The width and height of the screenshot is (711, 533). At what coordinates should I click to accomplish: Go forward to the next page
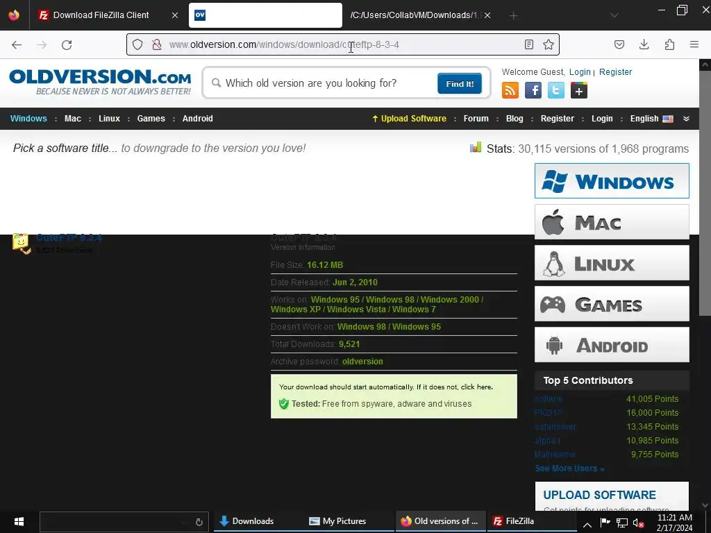click(x=42, y=44)
